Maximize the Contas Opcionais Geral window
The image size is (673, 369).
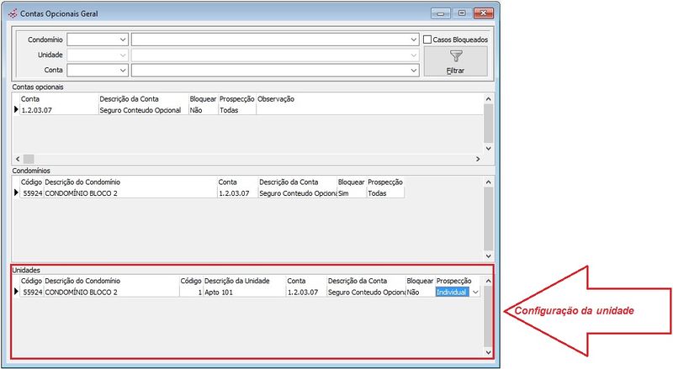[462, 13]
